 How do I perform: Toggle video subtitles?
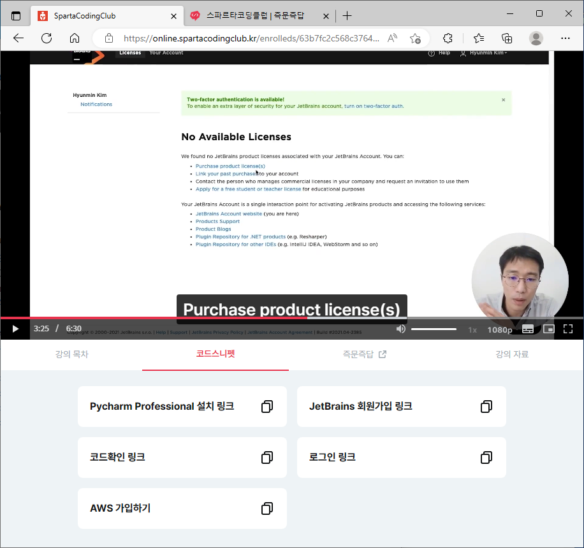(528, 329)
